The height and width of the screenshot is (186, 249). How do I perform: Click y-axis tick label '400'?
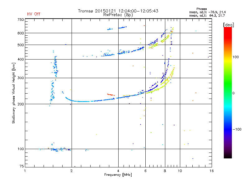click(x=21, y=59)
